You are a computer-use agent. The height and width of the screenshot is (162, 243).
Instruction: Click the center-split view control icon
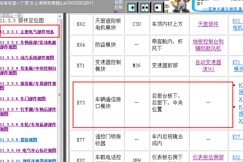[x=145, y=7]
